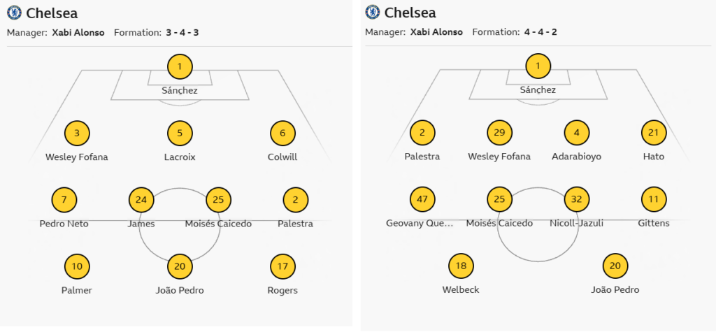Click number 47 Geovany Que... marker
The height and width of the screenshot is (332, 716).
(x=422, y=199)
